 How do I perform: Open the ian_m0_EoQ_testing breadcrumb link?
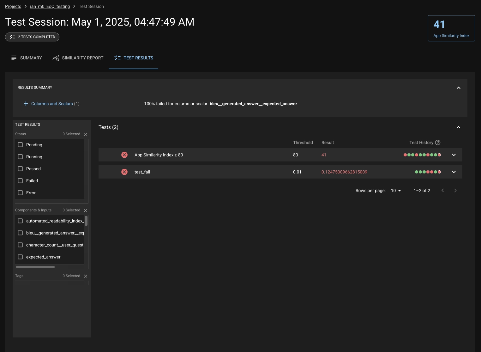pos(50,6)
